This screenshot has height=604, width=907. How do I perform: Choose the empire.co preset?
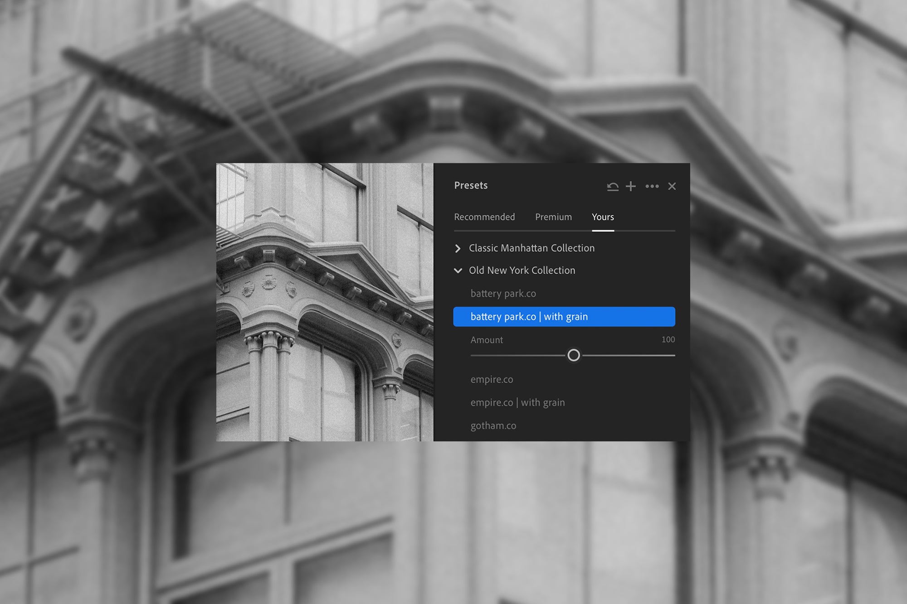[x=492, y=380]
